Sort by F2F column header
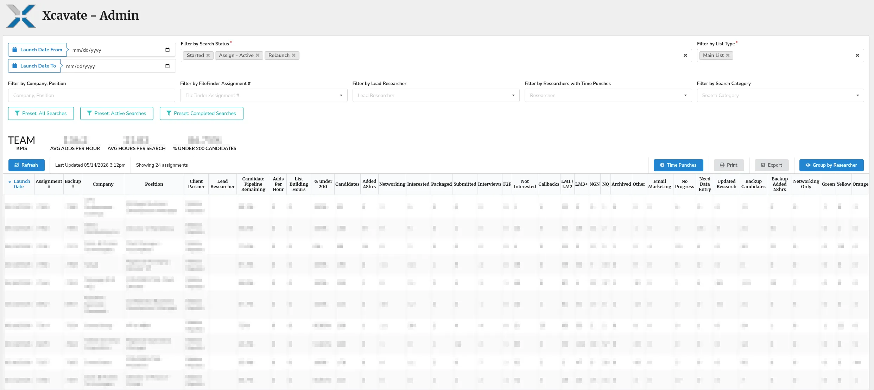 point(507,184)
